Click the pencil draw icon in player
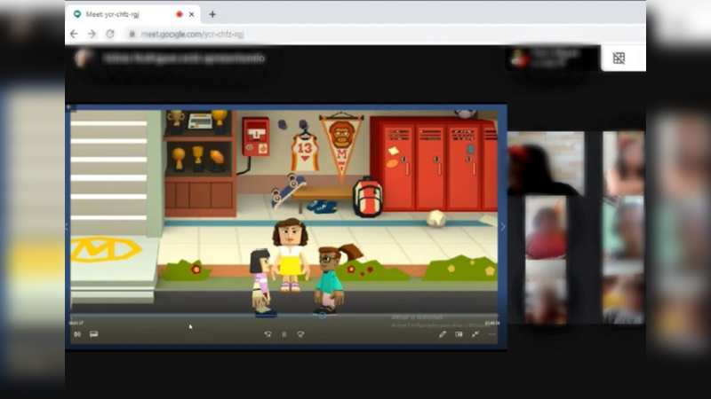This screenshot has width=711, height=399. [443, 334]
